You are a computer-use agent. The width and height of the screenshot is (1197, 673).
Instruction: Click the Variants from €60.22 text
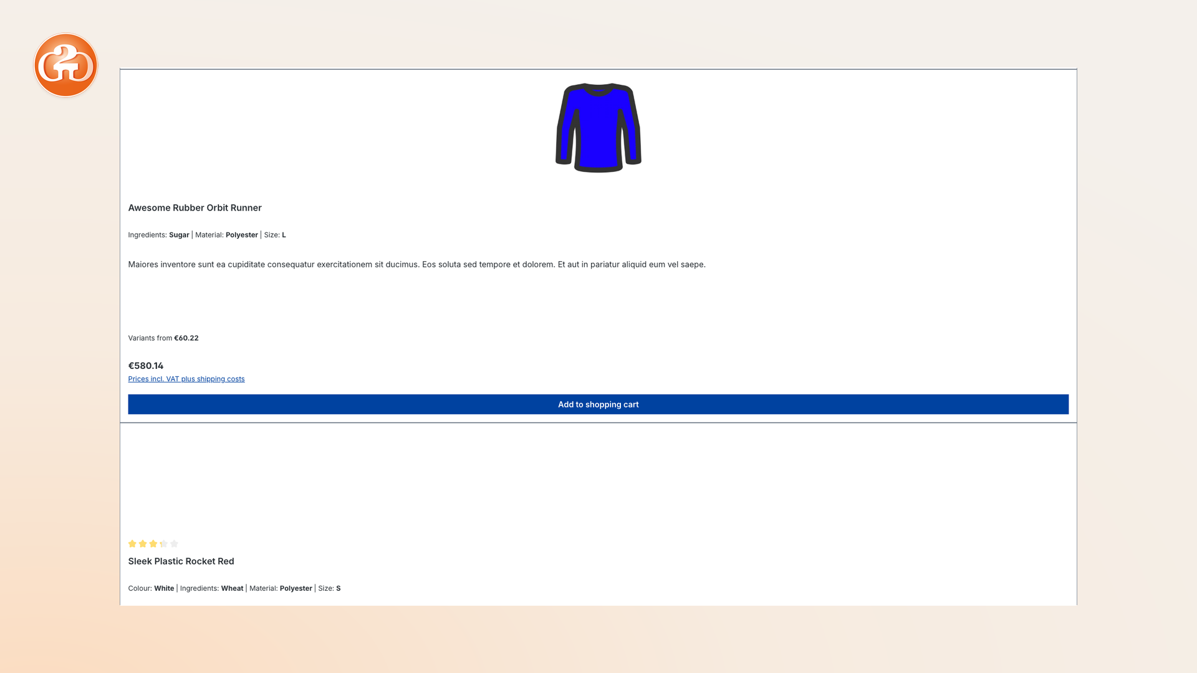point(163,338)
